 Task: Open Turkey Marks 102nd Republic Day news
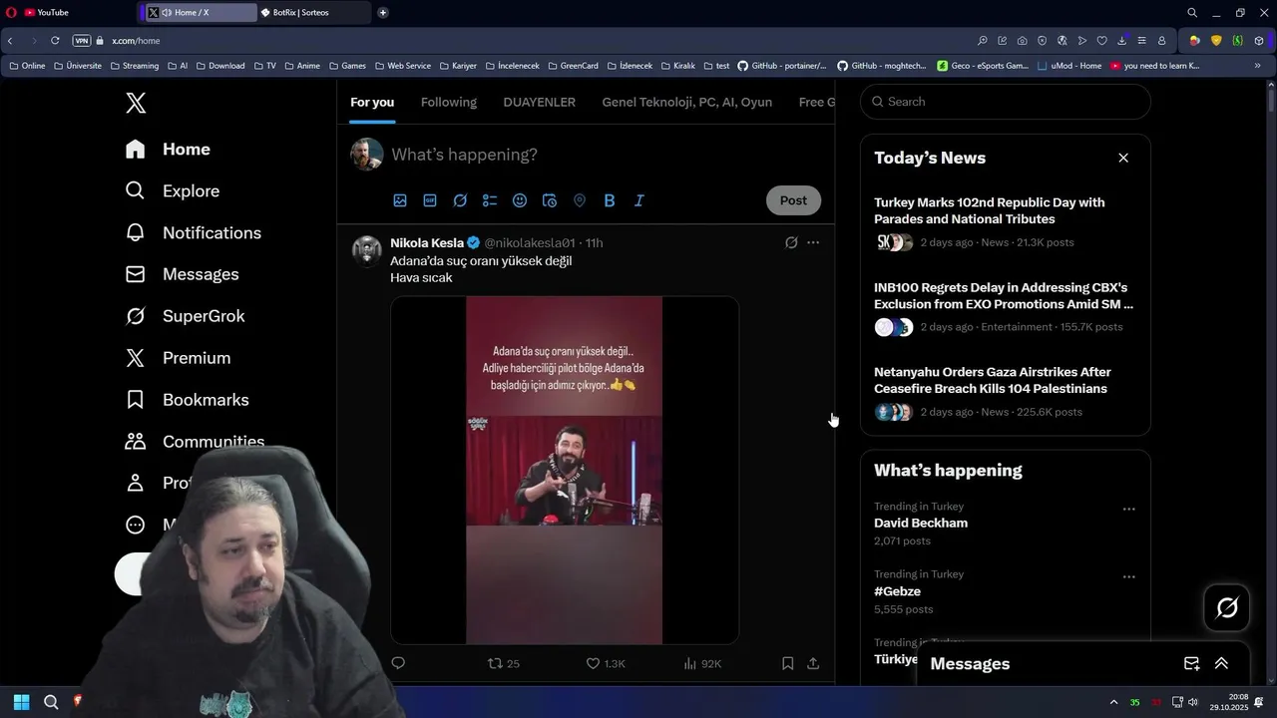990,210
